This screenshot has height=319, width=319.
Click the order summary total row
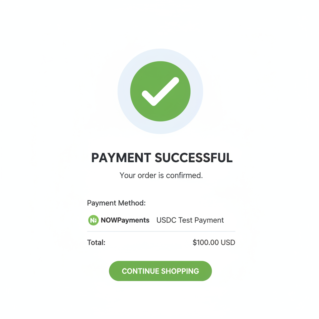coord(160,242)
